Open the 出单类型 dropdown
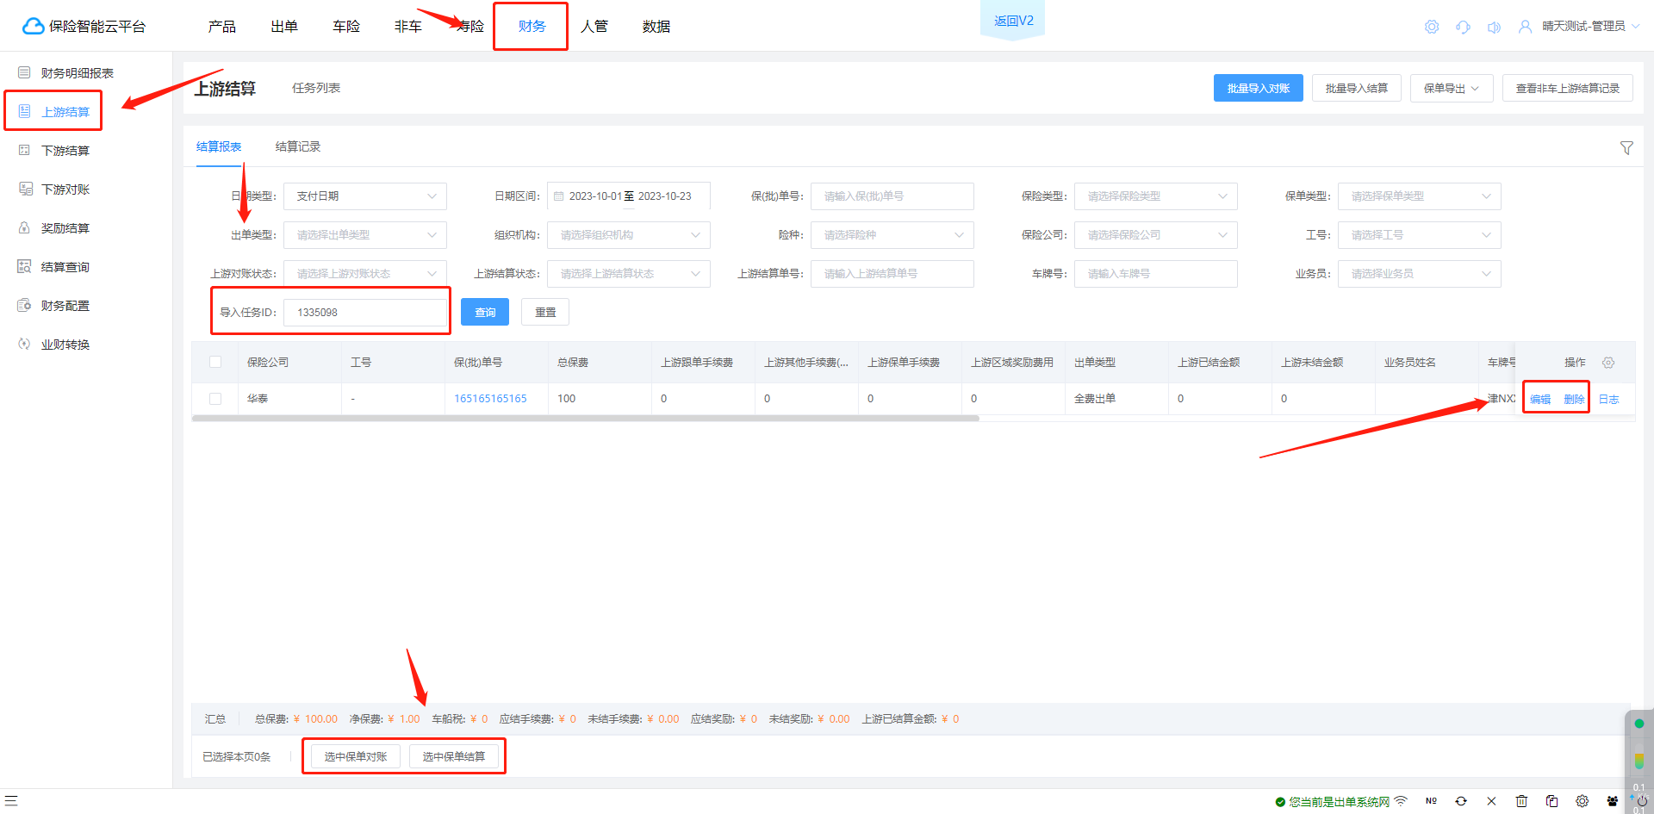Viewport: 1654px width, 814px height. coord(365,235)
